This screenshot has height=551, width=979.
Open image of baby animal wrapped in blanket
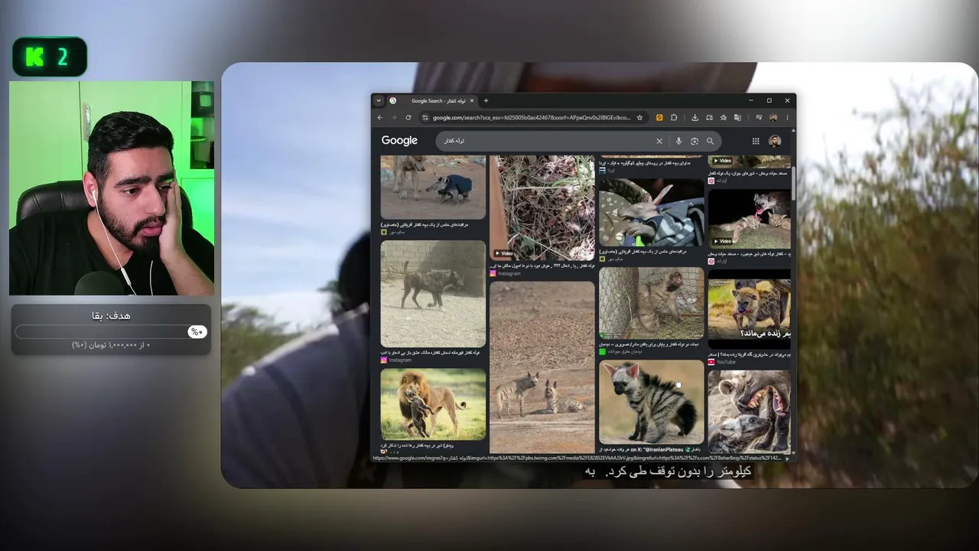pos(651,212)
